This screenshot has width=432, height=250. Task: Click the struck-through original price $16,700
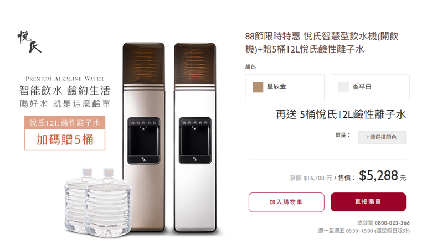pos(311,178)
